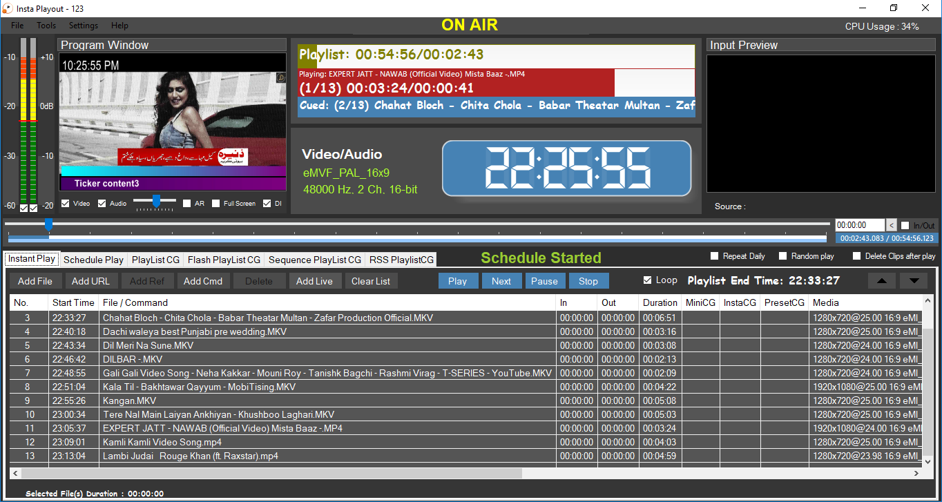Enable the Full Screen checkbox
Image resolution: width=942 pixels, height=502 pixels.
(216, 204)
